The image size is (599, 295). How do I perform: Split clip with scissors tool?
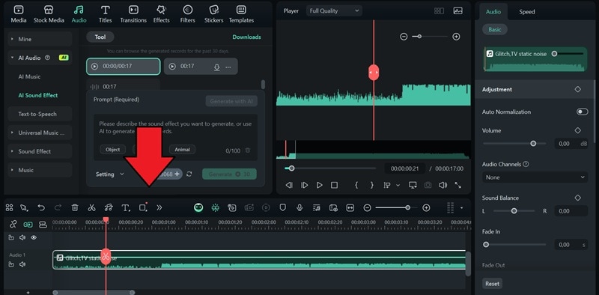pyautogui.click(x=91, y=207)
